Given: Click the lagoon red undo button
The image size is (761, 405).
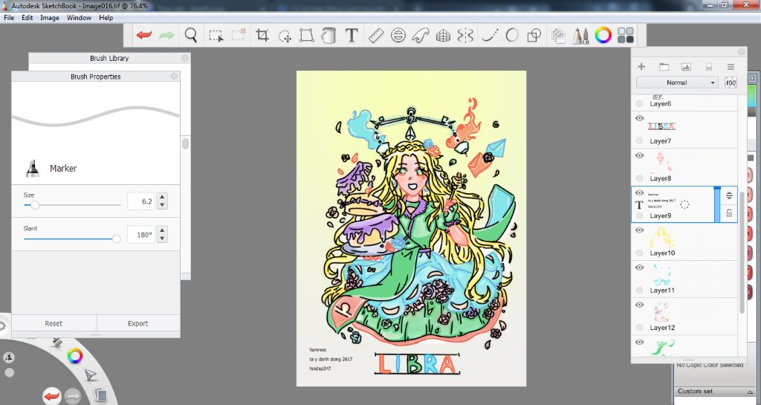Looking at the screenshot, I should (x=52, y=396).
